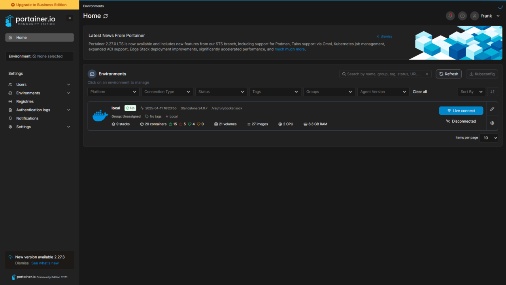Open settings gear icon for local environment
506x285 pixels.
[492, 123]
